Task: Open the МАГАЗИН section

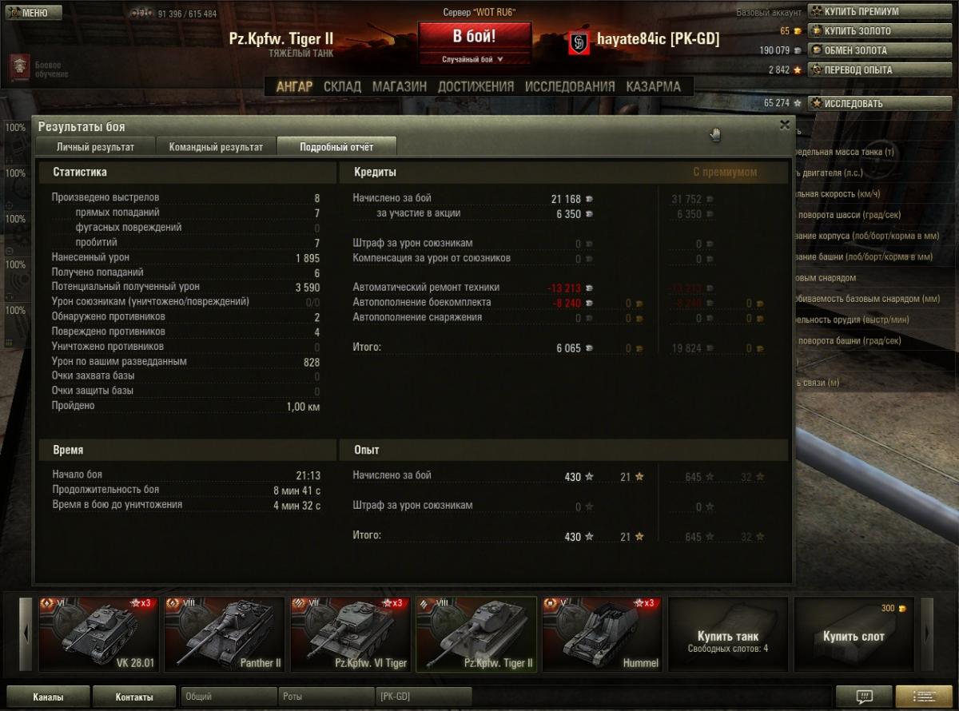Action: pyautogui.click(x=400, y=86)
